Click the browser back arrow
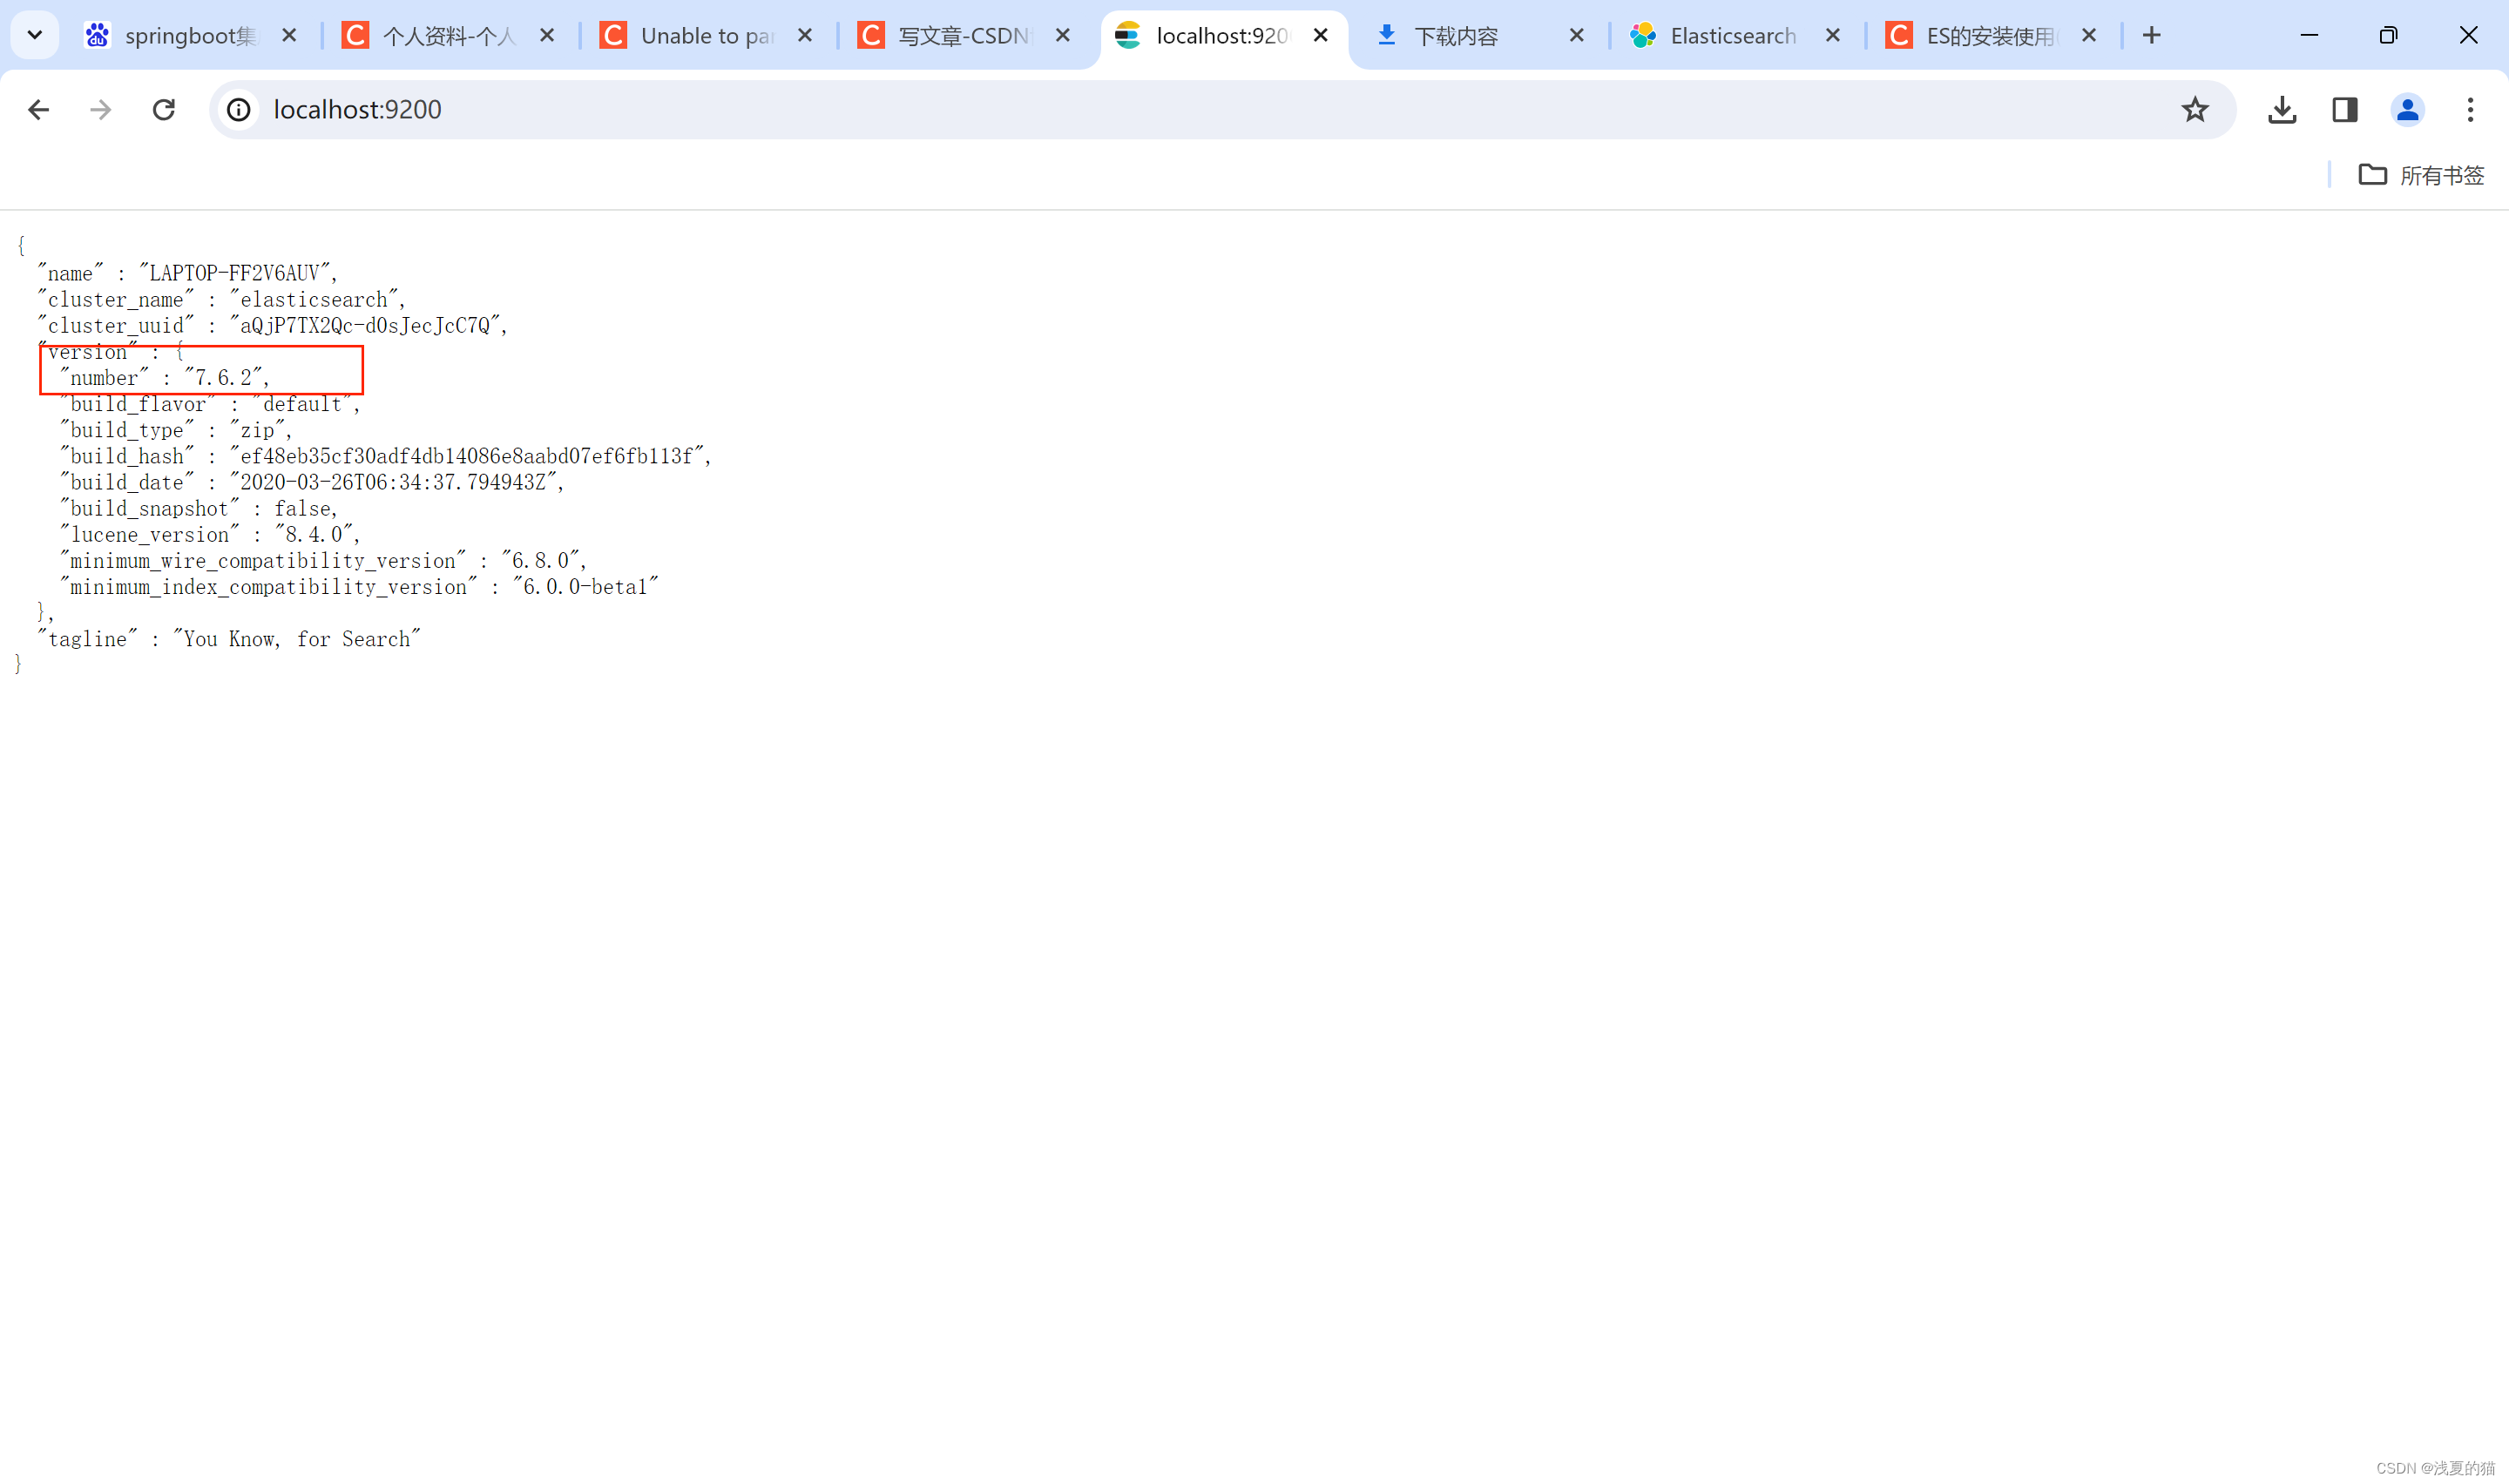 coord(38,109)
